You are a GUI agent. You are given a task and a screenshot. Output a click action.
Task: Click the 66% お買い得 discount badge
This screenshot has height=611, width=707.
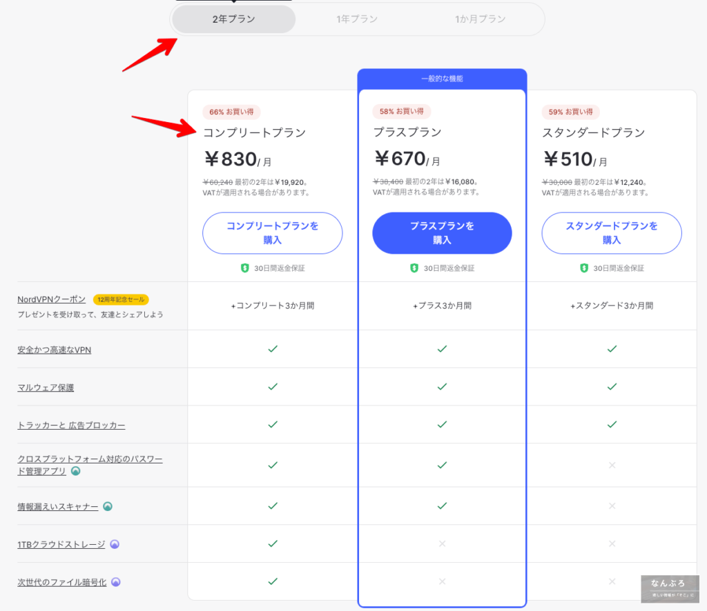[231, 112]
